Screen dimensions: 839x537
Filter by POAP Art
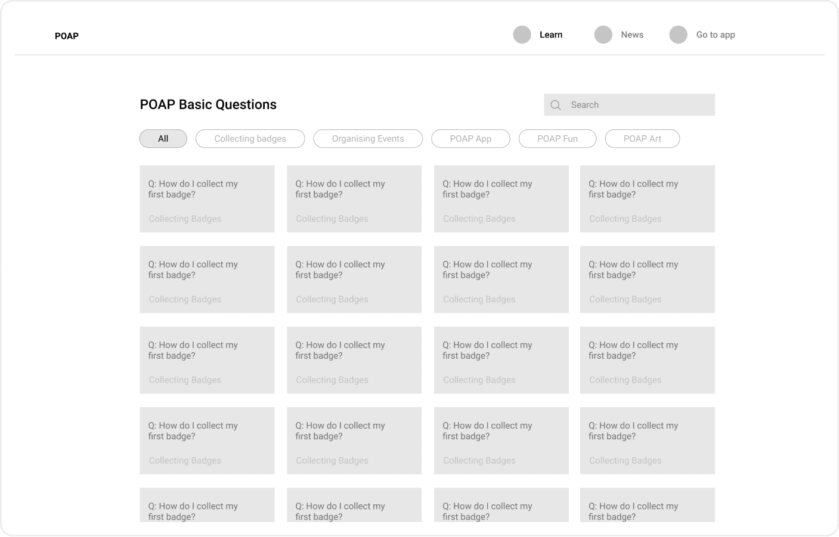(x=642, y=139)
